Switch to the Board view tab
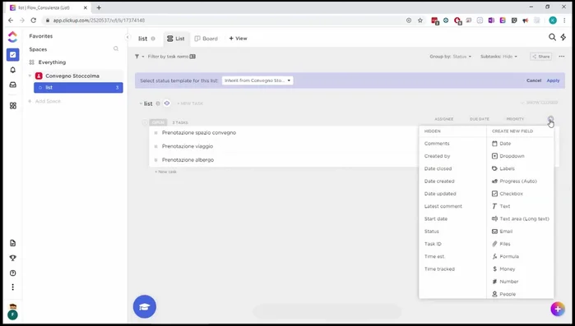Screen dimensions: 575x326 tap(206, 39)
